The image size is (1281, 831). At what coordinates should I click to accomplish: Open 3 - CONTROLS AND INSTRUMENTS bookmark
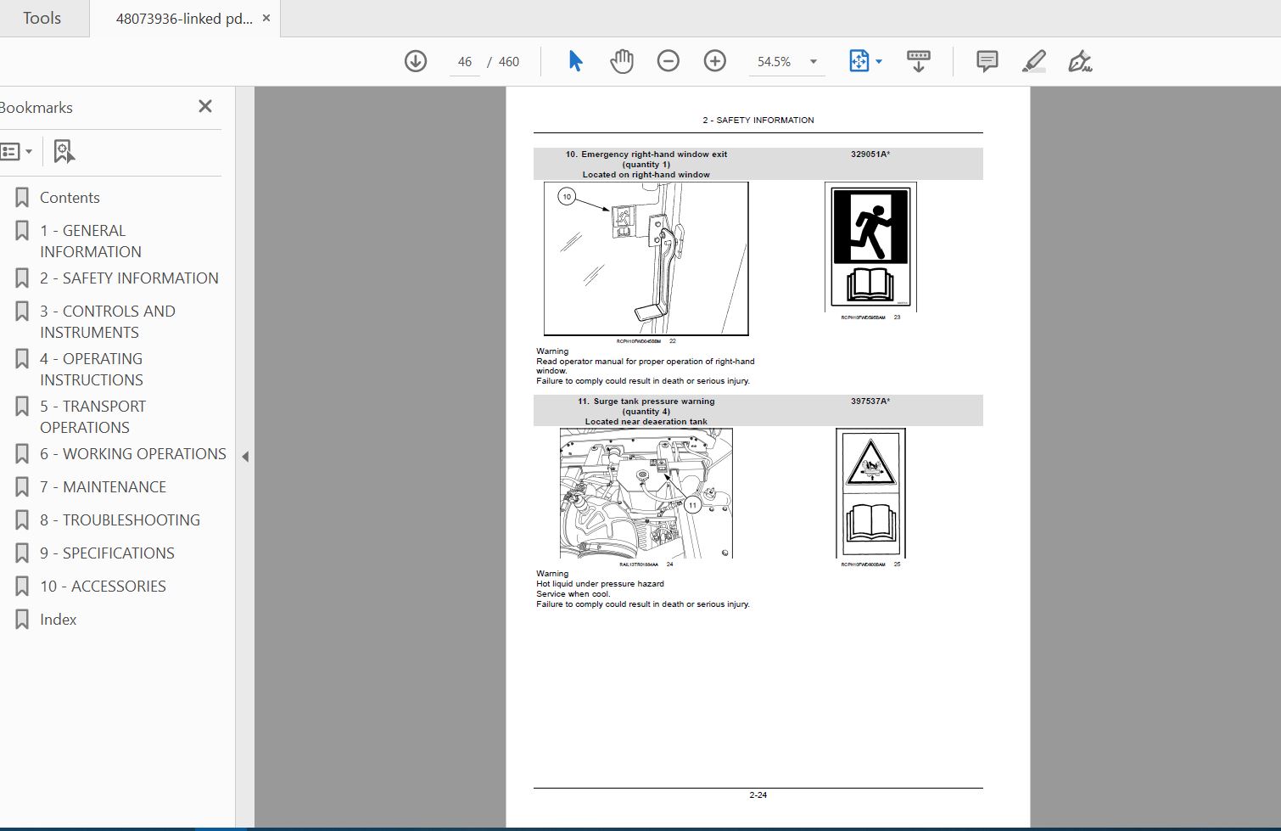(108, 322)
